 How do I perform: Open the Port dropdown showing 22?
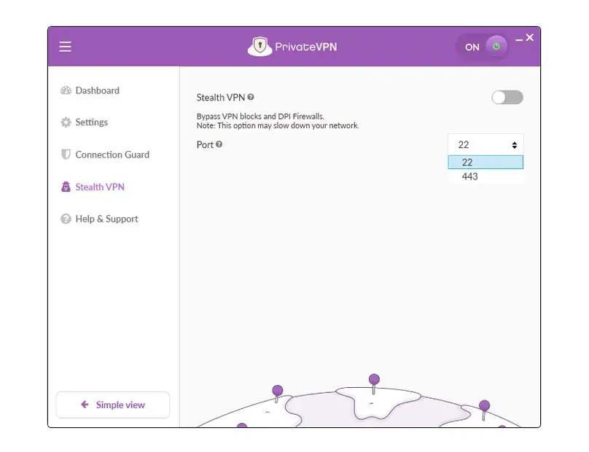tap(485, 144)
